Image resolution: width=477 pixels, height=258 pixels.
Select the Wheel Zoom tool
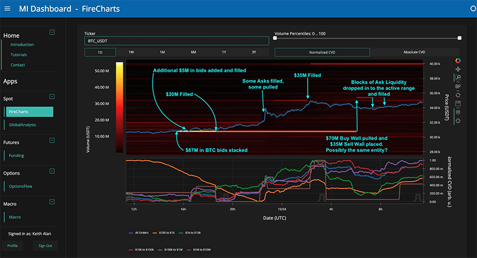[457, 86]
